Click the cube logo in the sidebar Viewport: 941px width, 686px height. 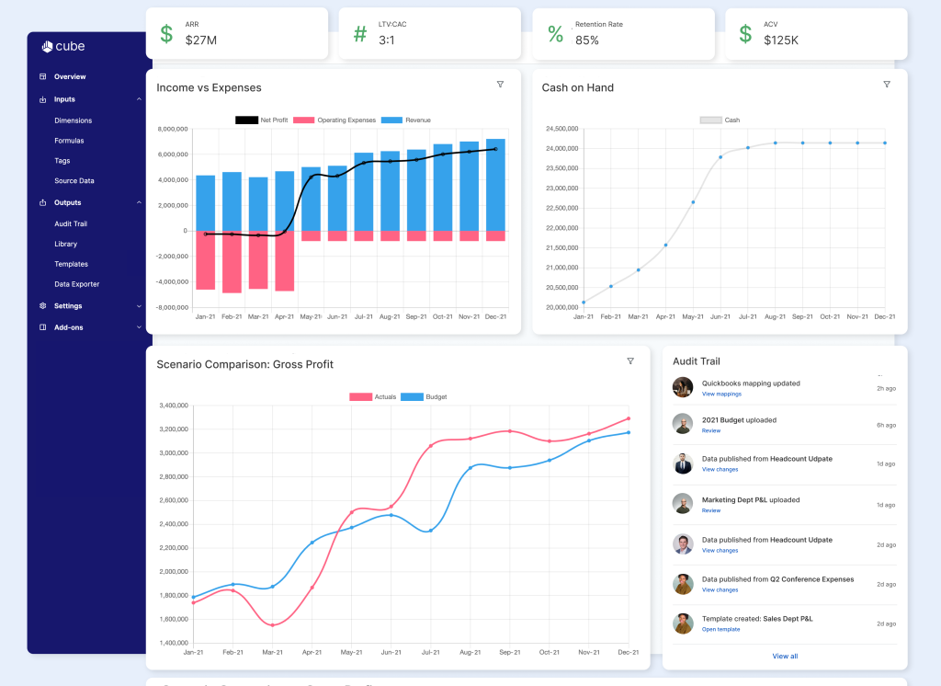[62, 46]
